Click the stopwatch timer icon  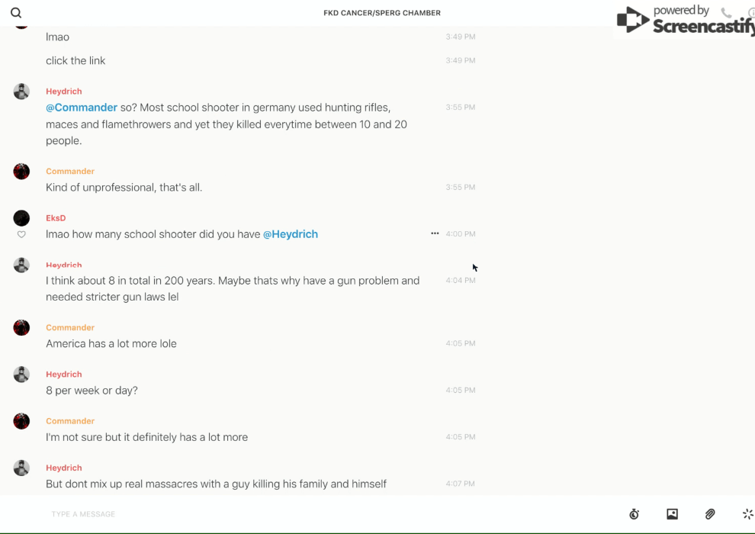point(634,514)
